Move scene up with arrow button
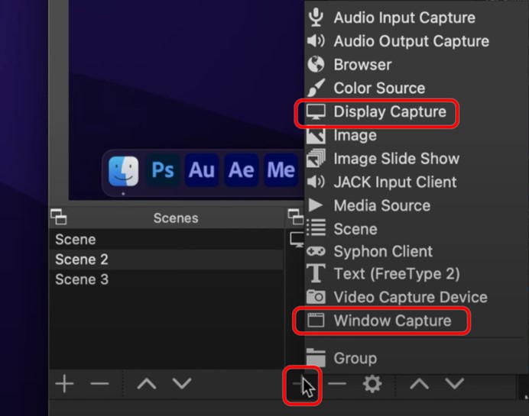 click(x=146, y=383)
